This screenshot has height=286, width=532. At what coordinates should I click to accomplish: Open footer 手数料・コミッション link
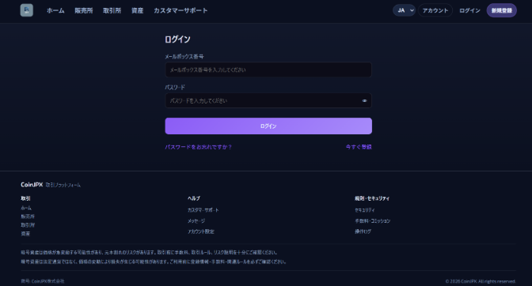coord(373,220)
